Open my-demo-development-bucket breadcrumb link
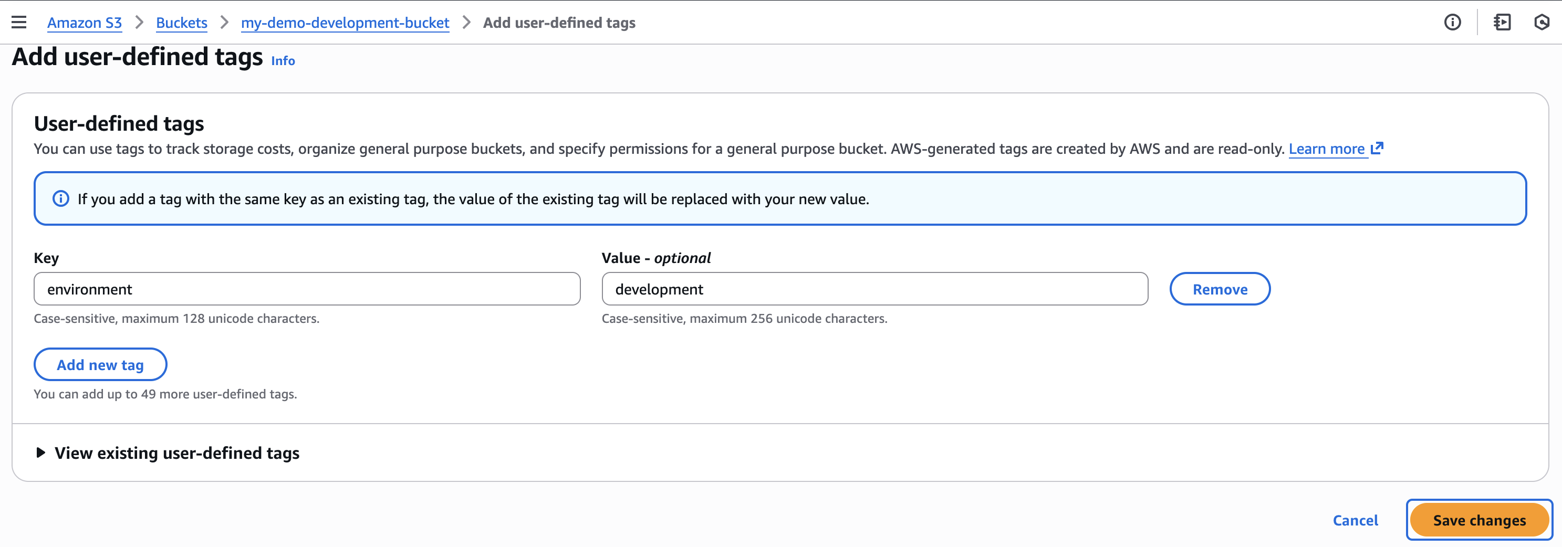 click(345, 23)
